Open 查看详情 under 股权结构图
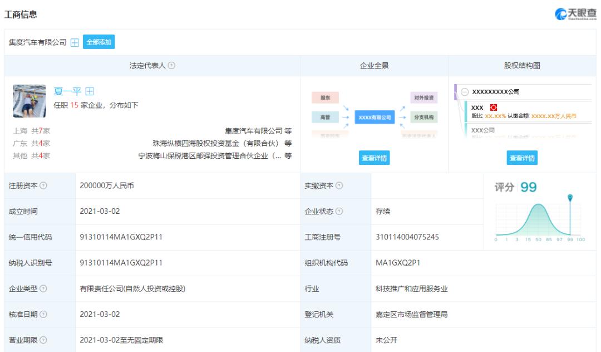Image resolution: width=601 pixels, height=352 pixels. coord(523,158)
